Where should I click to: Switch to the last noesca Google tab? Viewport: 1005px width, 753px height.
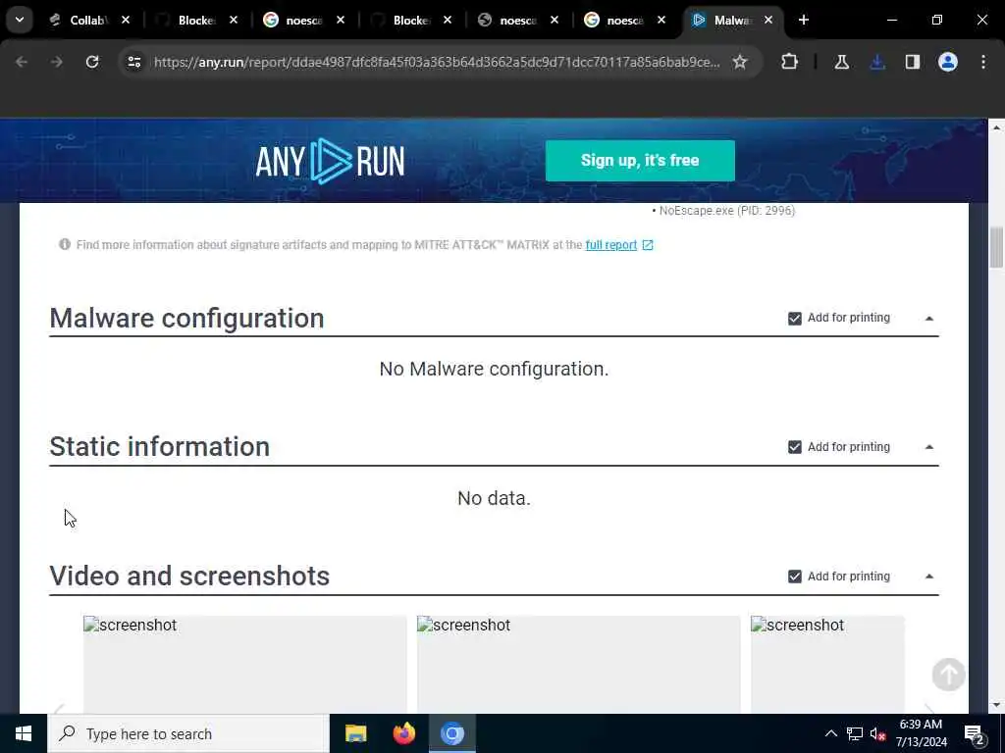(623, 21)
